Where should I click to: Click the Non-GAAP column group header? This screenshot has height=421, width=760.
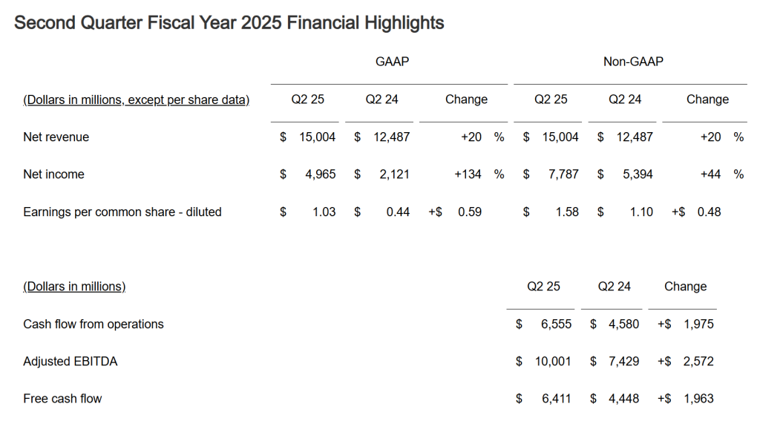click(633, 62)
